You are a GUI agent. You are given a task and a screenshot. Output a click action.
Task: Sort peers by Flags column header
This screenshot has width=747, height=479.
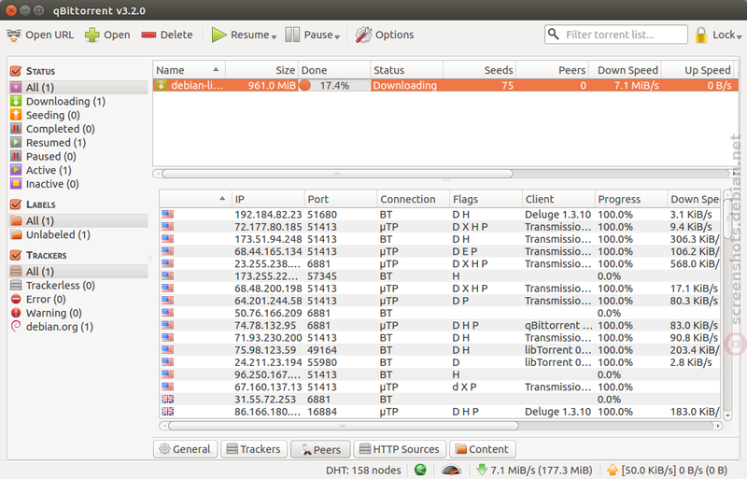click(x=486, y=199)
